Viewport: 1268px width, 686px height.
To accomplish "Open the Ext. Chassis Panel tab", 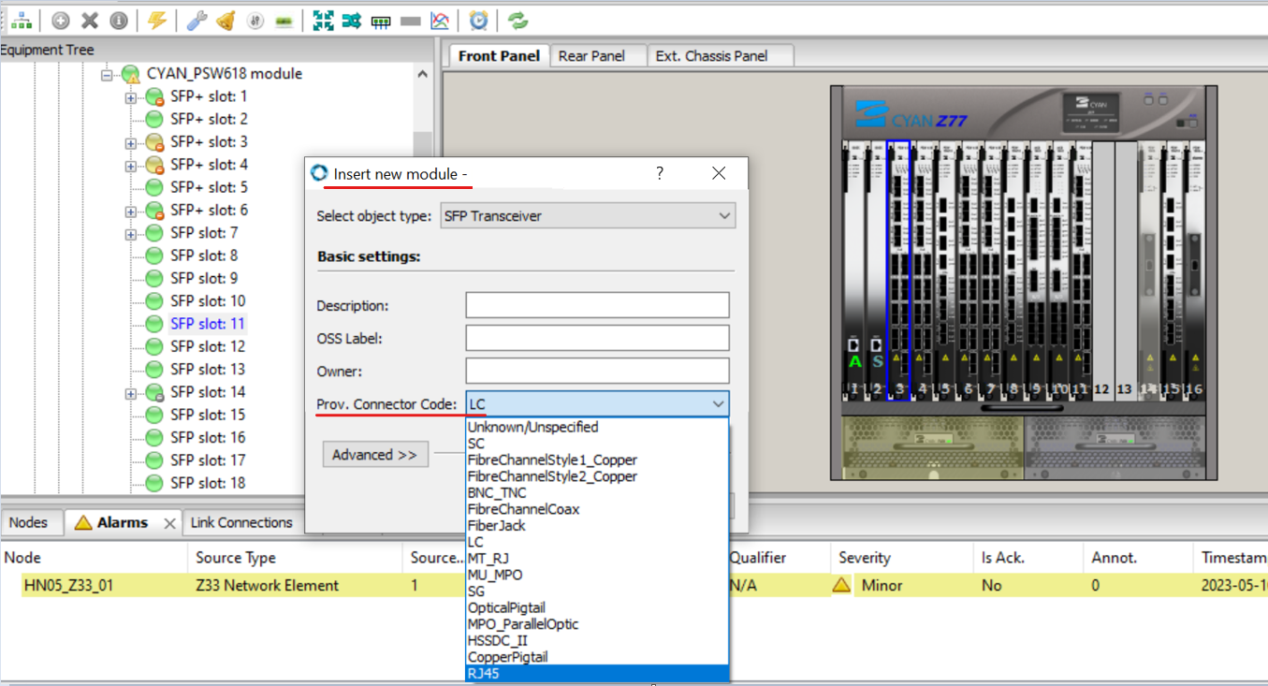I will 711,56.
